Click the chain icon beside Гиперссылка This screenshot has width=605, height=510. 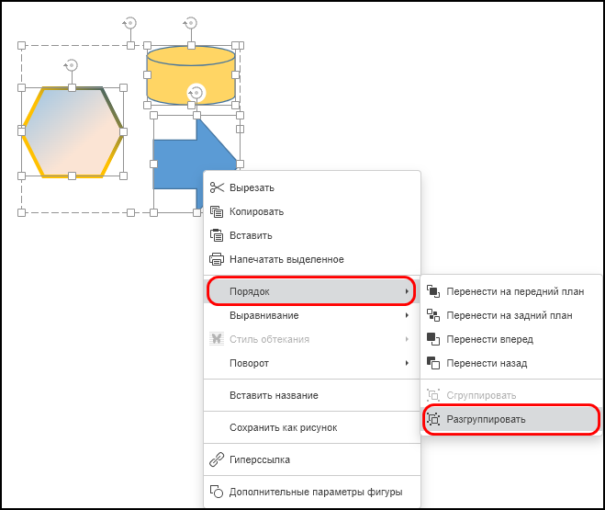(217, 459)
